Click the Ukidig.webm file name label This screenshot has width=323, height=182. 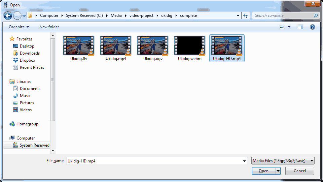point(190,59)
